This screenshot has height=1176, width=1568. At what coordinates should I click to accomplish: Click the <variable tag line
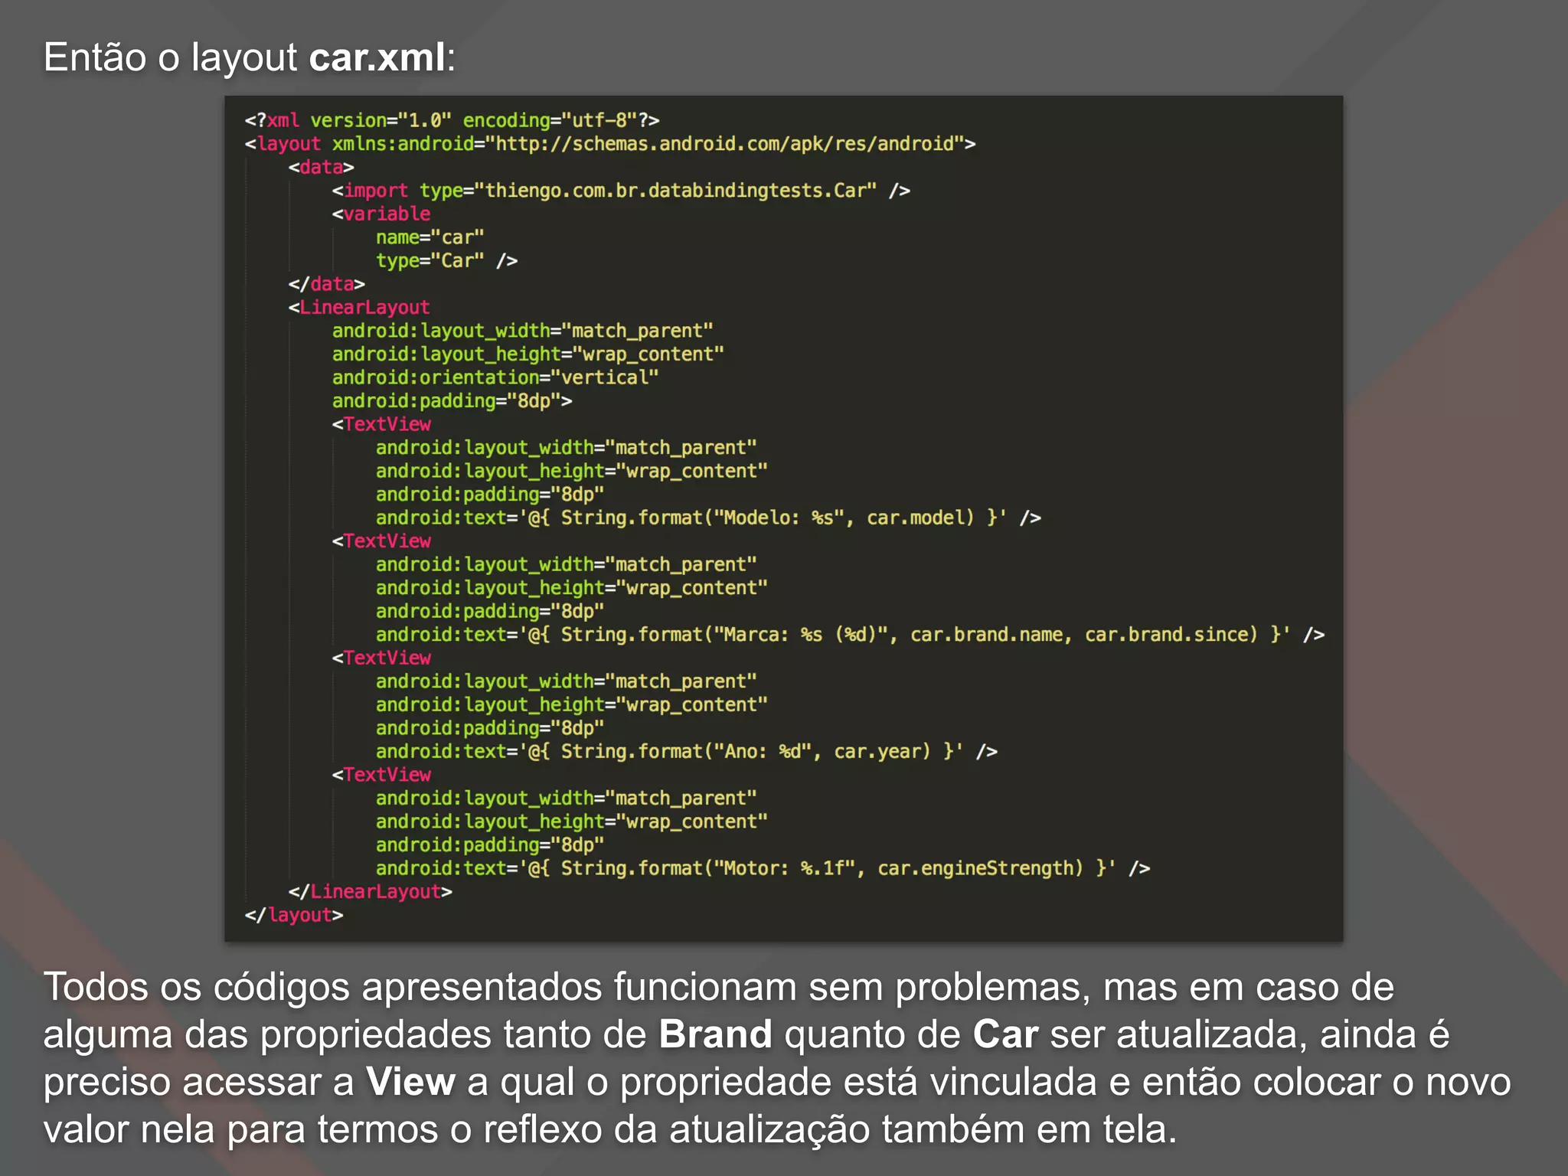coord(381,214)
